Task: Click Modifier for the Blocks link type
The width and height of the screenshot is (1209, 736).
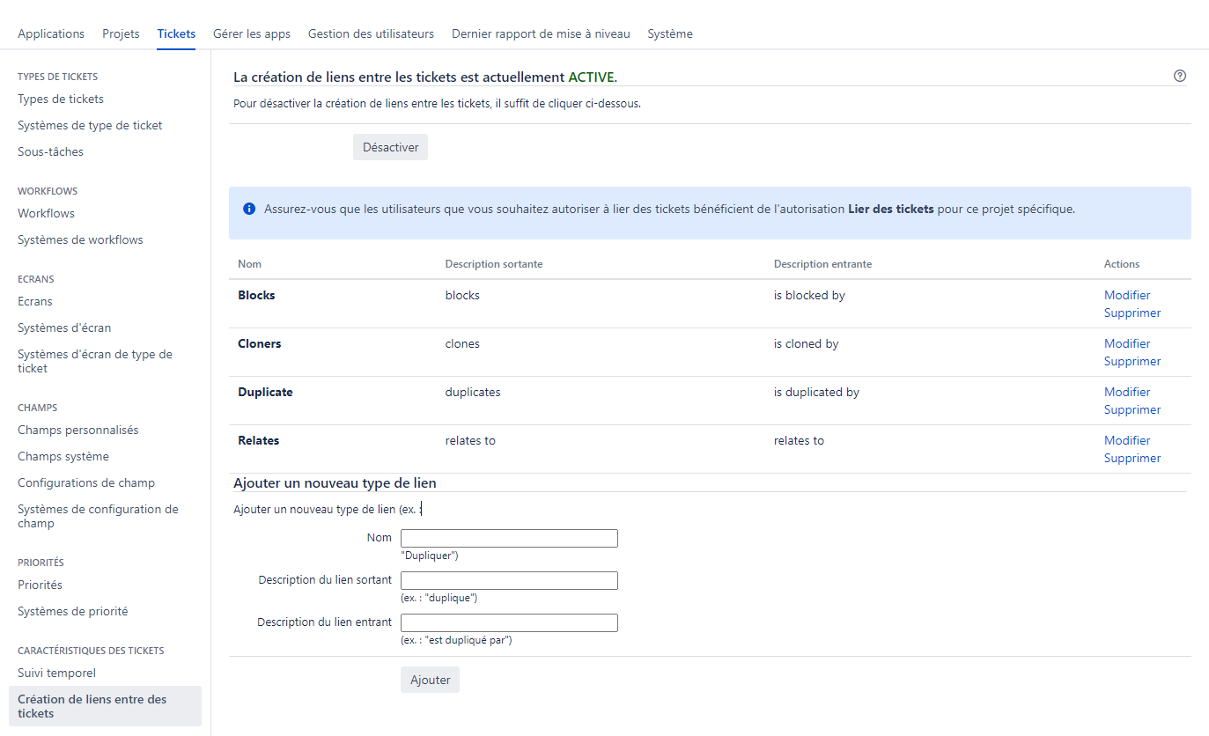Action: tap(1127, 295)
